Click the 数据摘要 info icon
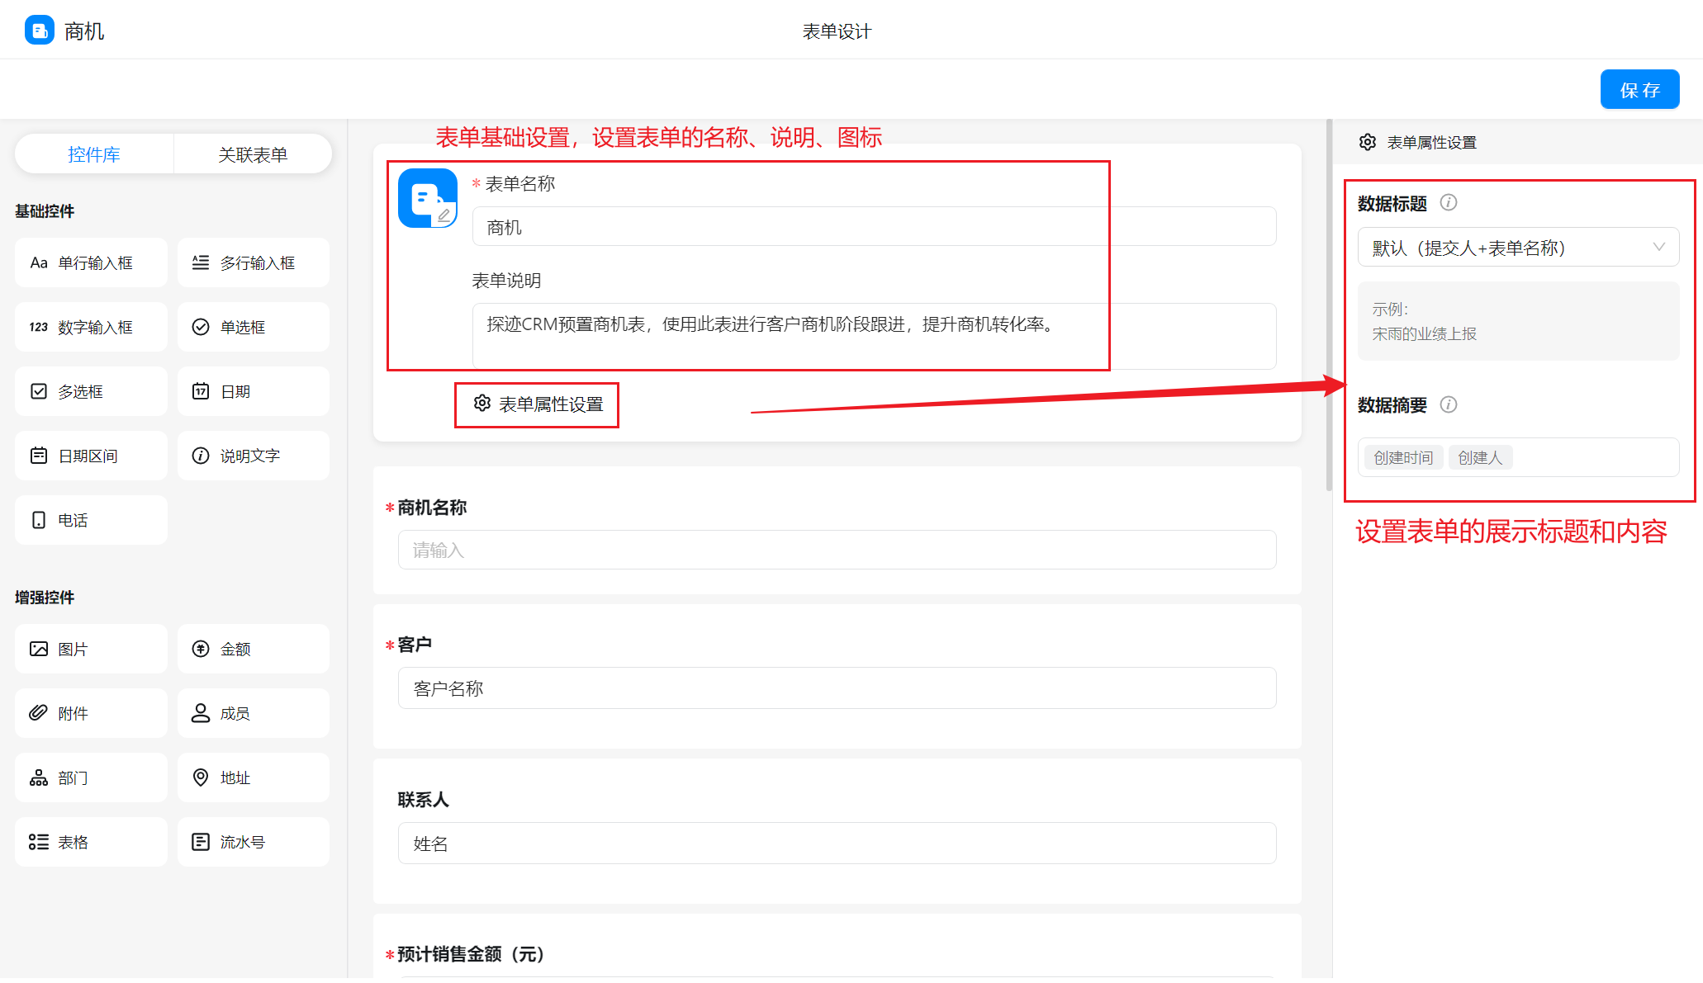This screenshot has width=1703, height=983. (x=1448, y=404)
